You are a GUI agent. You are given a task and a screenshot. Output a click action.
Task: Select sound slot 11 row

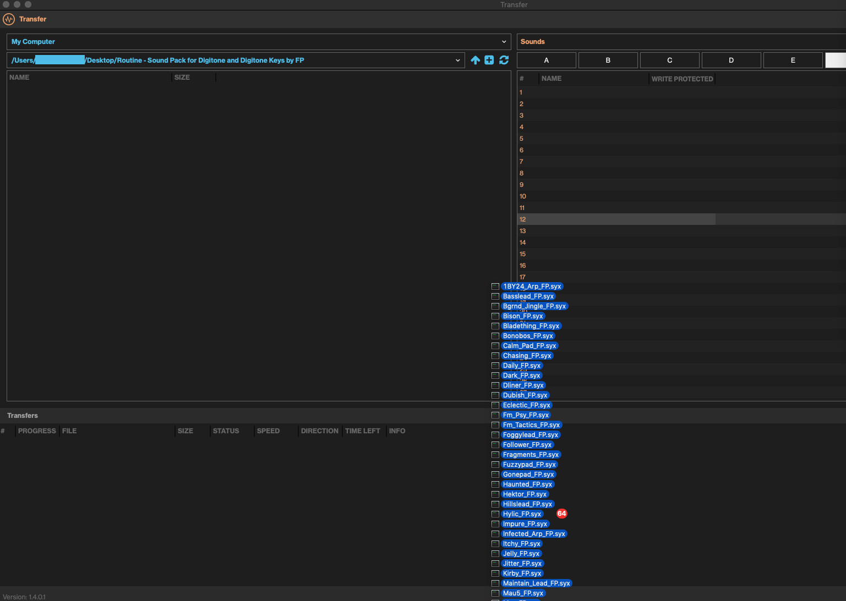(x=681, y=208)
